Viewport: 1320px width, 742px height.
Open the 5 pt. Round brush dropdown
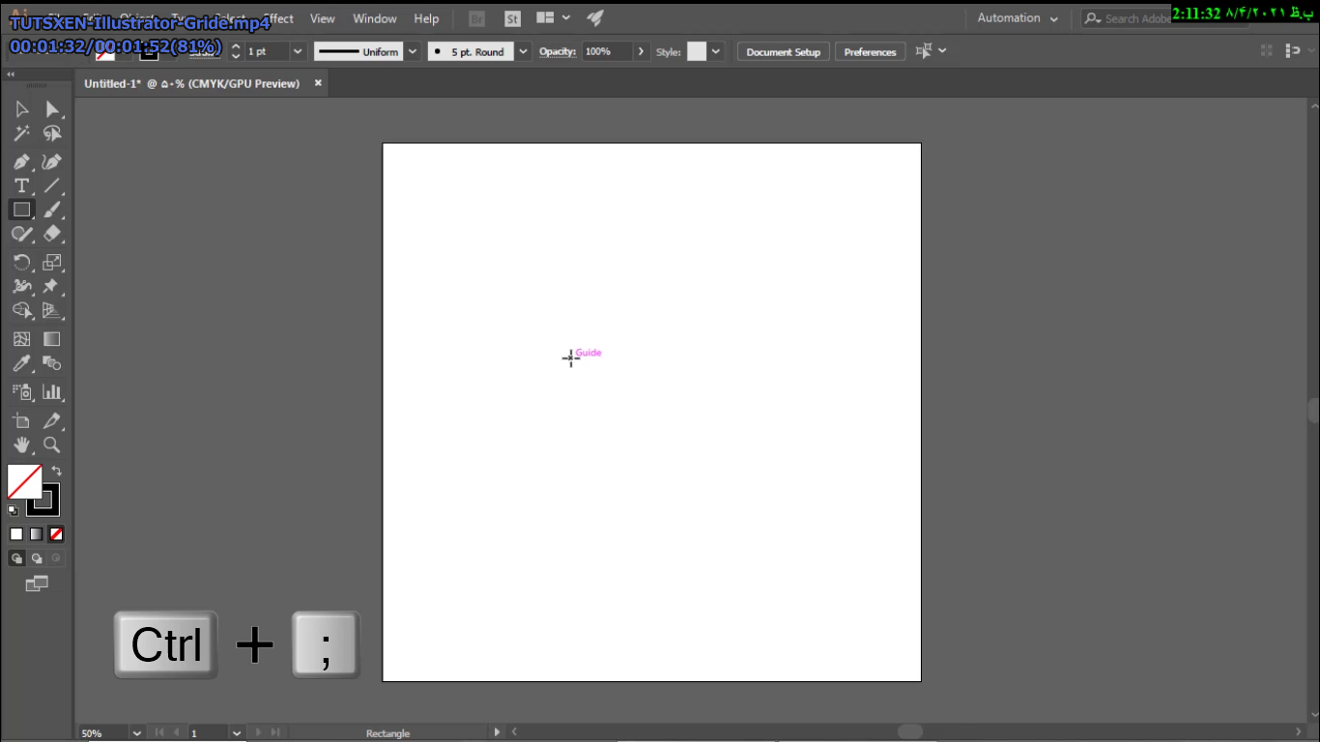(524, 51)
